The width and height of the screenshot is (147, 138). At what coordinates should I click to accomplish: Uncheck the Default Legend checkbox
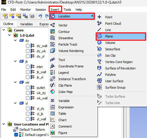(x=16, y=135)
